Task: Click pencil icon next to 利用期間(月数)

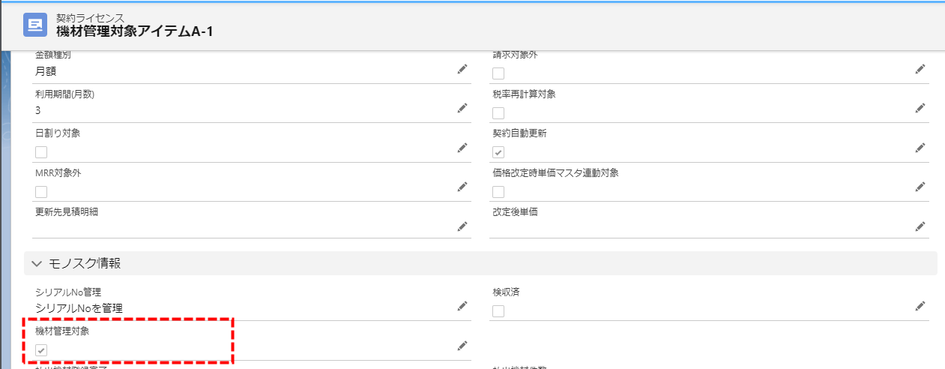Action: point(462,108)
